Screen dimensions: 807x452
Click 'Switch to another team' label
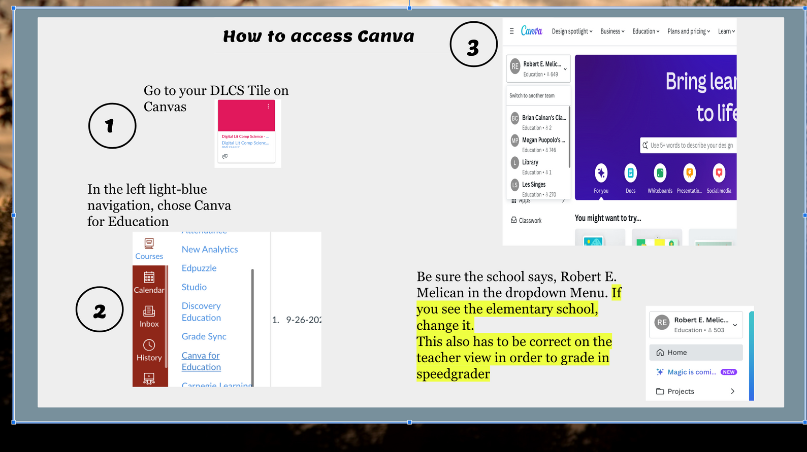coord(532,95)
